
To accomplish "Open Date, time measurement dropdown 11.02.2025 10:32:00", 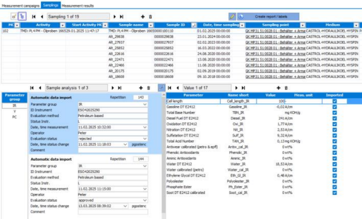I will point(145,127).
